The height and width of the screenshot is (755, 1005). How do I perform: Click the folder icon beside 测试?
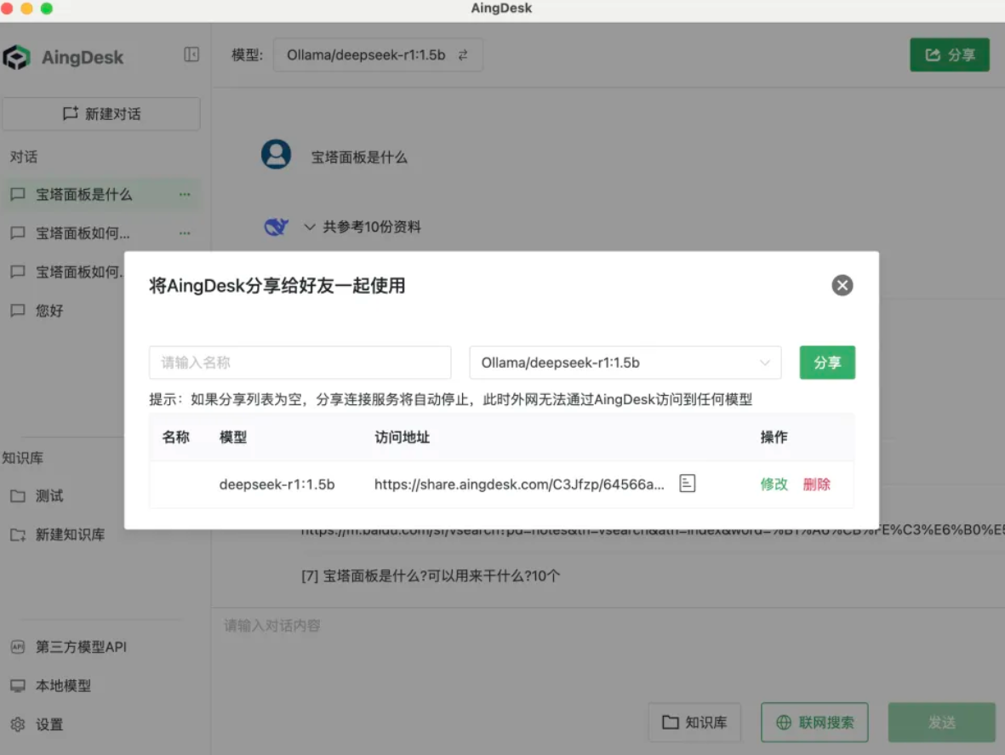[18, 496]
